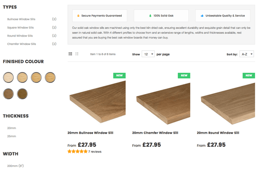Open the Show 12 per page dropdown
Viewport: 259px width, 170px height.
(x=148, y=54)
